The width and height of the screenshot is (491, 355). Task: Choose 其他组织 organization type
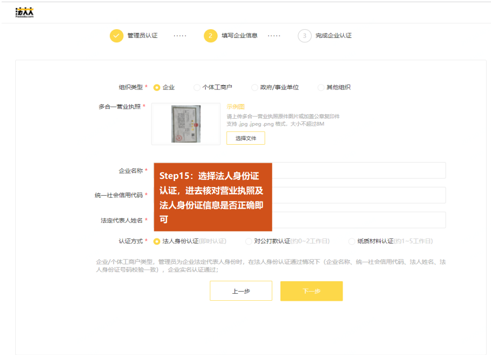(321, 87)
